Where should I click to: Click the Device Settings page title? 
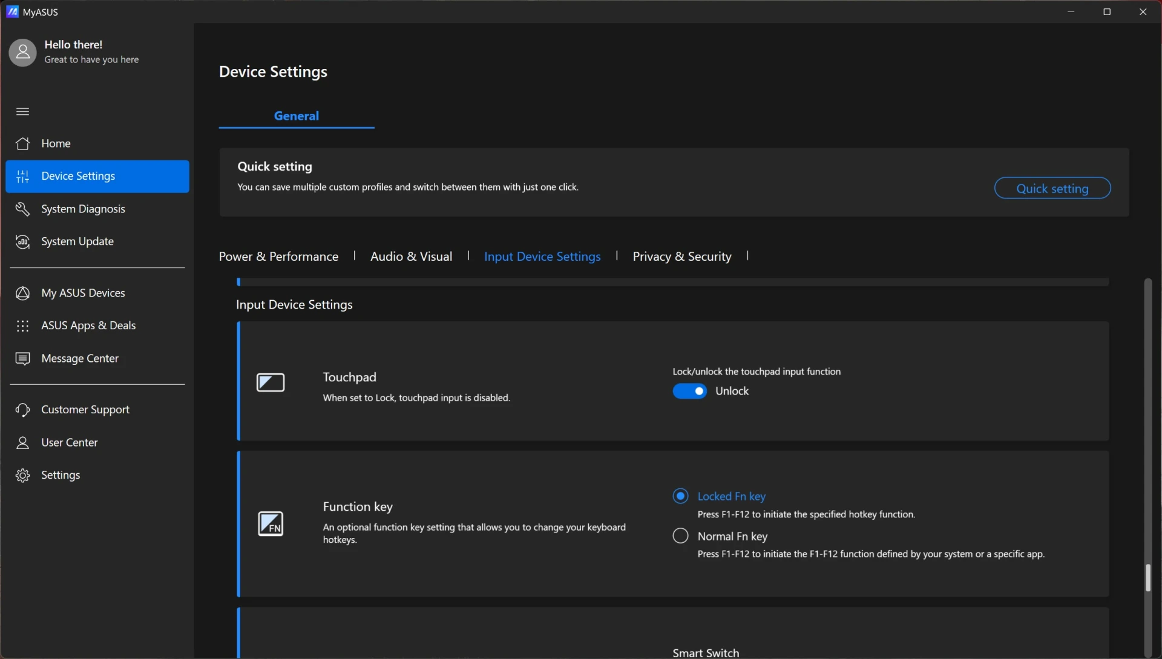[x=273, y=71]
